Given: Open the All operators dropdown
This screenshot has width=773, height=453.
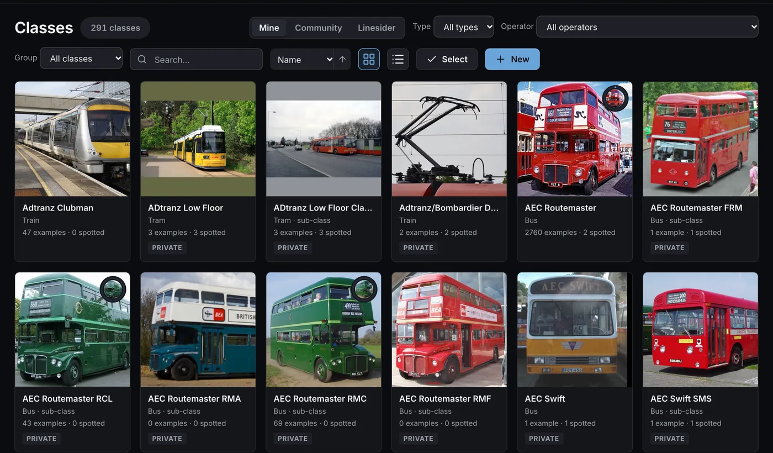Looking at the screenshot, I should coord(647,27).
